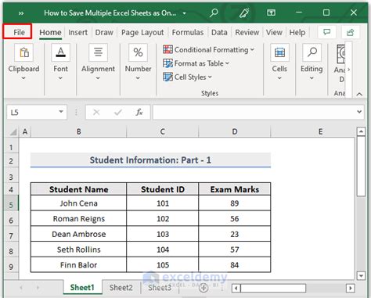Open the Comments speech bubble icon
The width and height of the screenshot is (371, 298).
(x=326, y=32)
